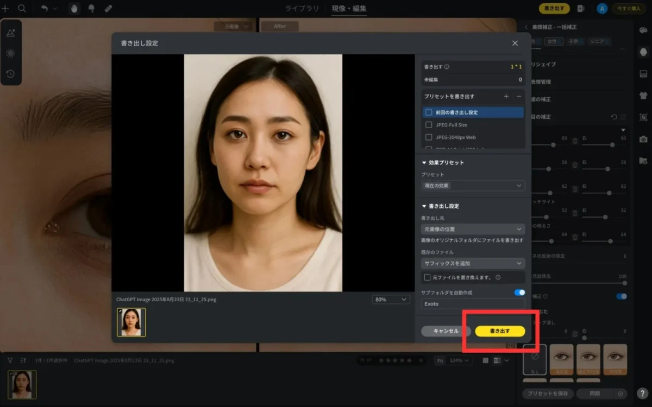Screen dimensions: 652x407
Task: Select the なし eye preset thumbnail
Action: pos(535,359)
